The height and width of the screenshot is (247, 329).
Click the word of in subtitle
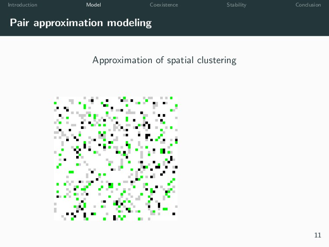click(160, 60)
